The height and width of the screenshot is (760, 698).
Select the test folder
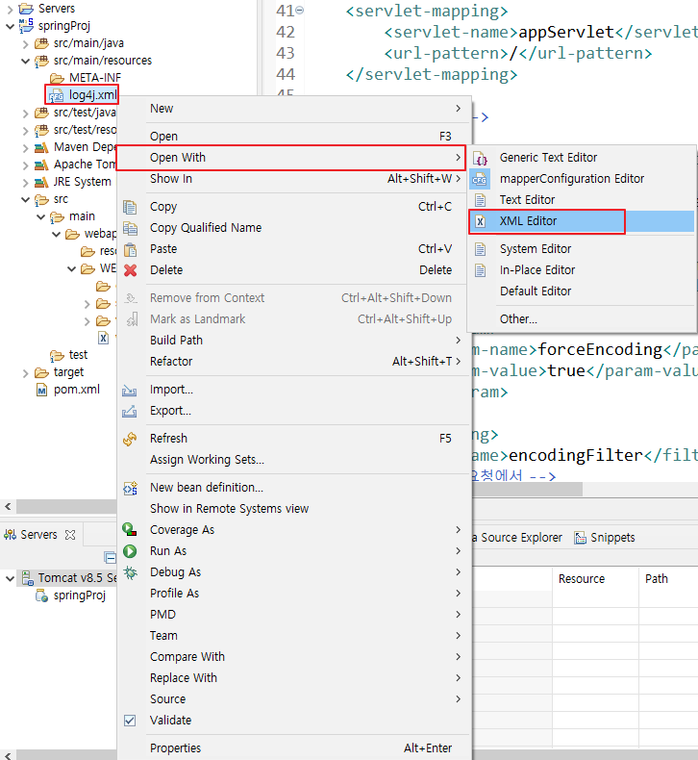click(x=69, y=355)
